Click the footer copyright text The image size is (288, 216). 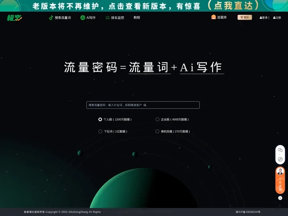point(62,212)
